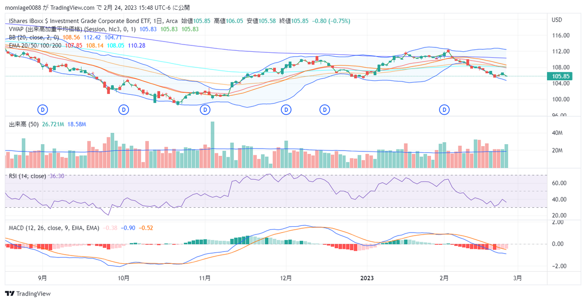The height and width of the screenshot is (302, 586).
Task: Click the 0.00 MACD axis label
Action: [558, 244]
